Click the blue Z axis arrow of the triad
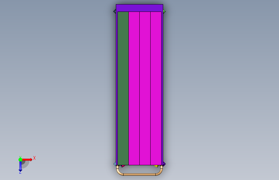The width and height of the screenshot is (279, 180). pos(20,167)
